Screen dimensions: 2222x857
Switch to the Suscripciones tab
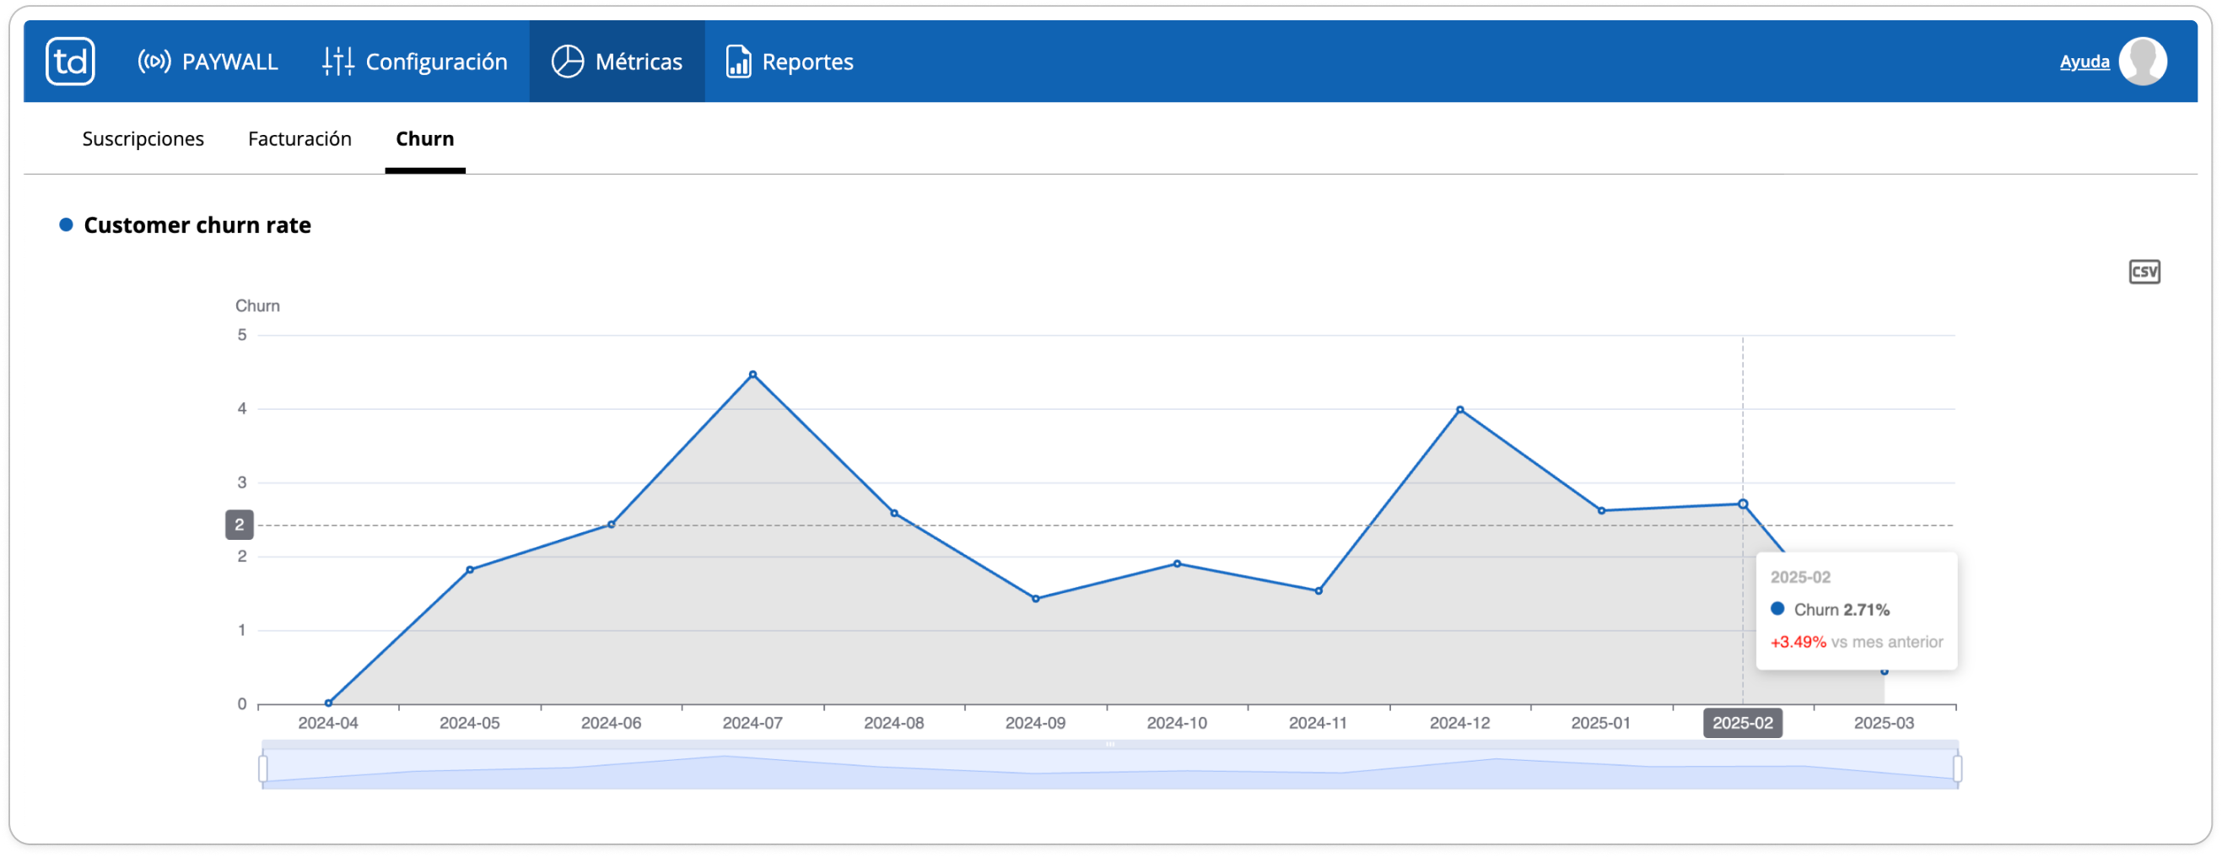(x=143, y=139)
